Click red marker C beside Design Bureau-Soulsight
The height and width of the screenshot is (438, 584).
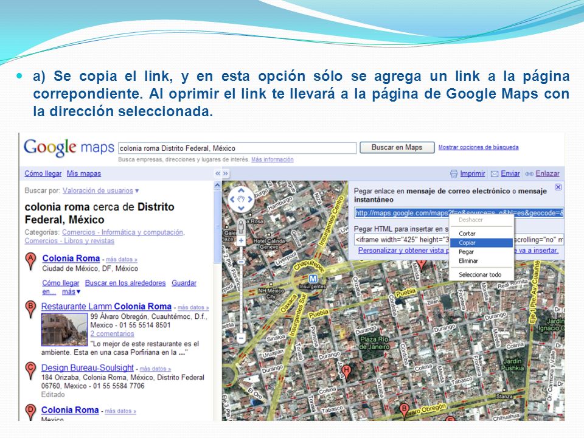coord(30,370)
